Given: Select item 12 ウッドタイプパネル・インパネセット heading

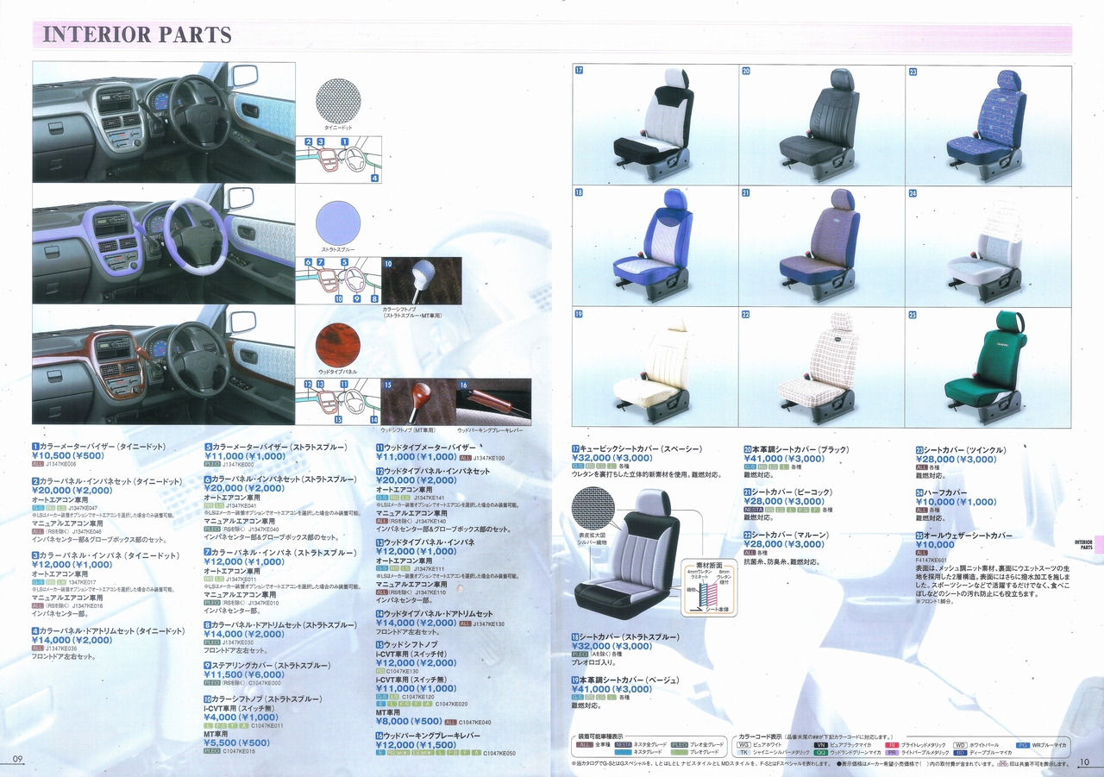Looking at the screenshot, I should [x=433, y=472].
